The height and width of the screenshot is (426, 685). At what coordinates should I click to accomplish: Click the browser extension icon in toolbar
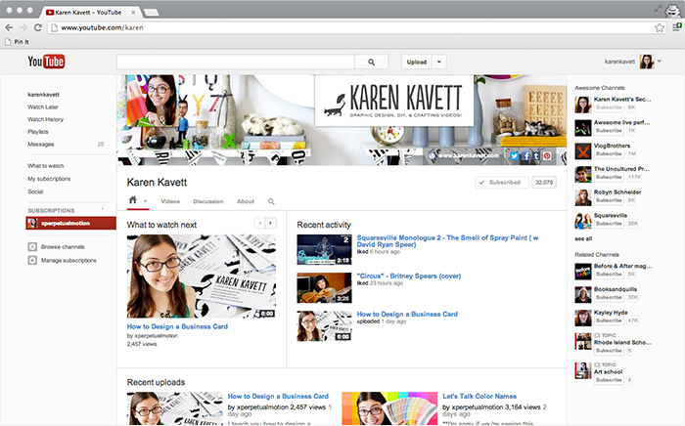pyautogui.click(x=677, y=27)
